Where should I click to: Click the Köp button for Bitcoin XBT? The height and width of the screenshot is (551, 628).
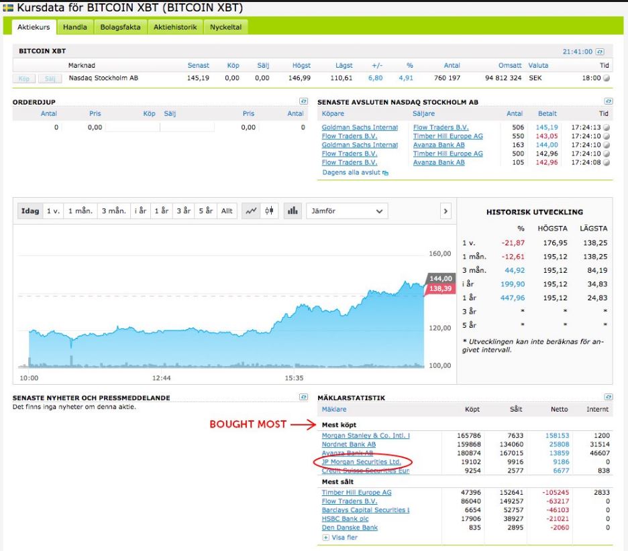24,78
